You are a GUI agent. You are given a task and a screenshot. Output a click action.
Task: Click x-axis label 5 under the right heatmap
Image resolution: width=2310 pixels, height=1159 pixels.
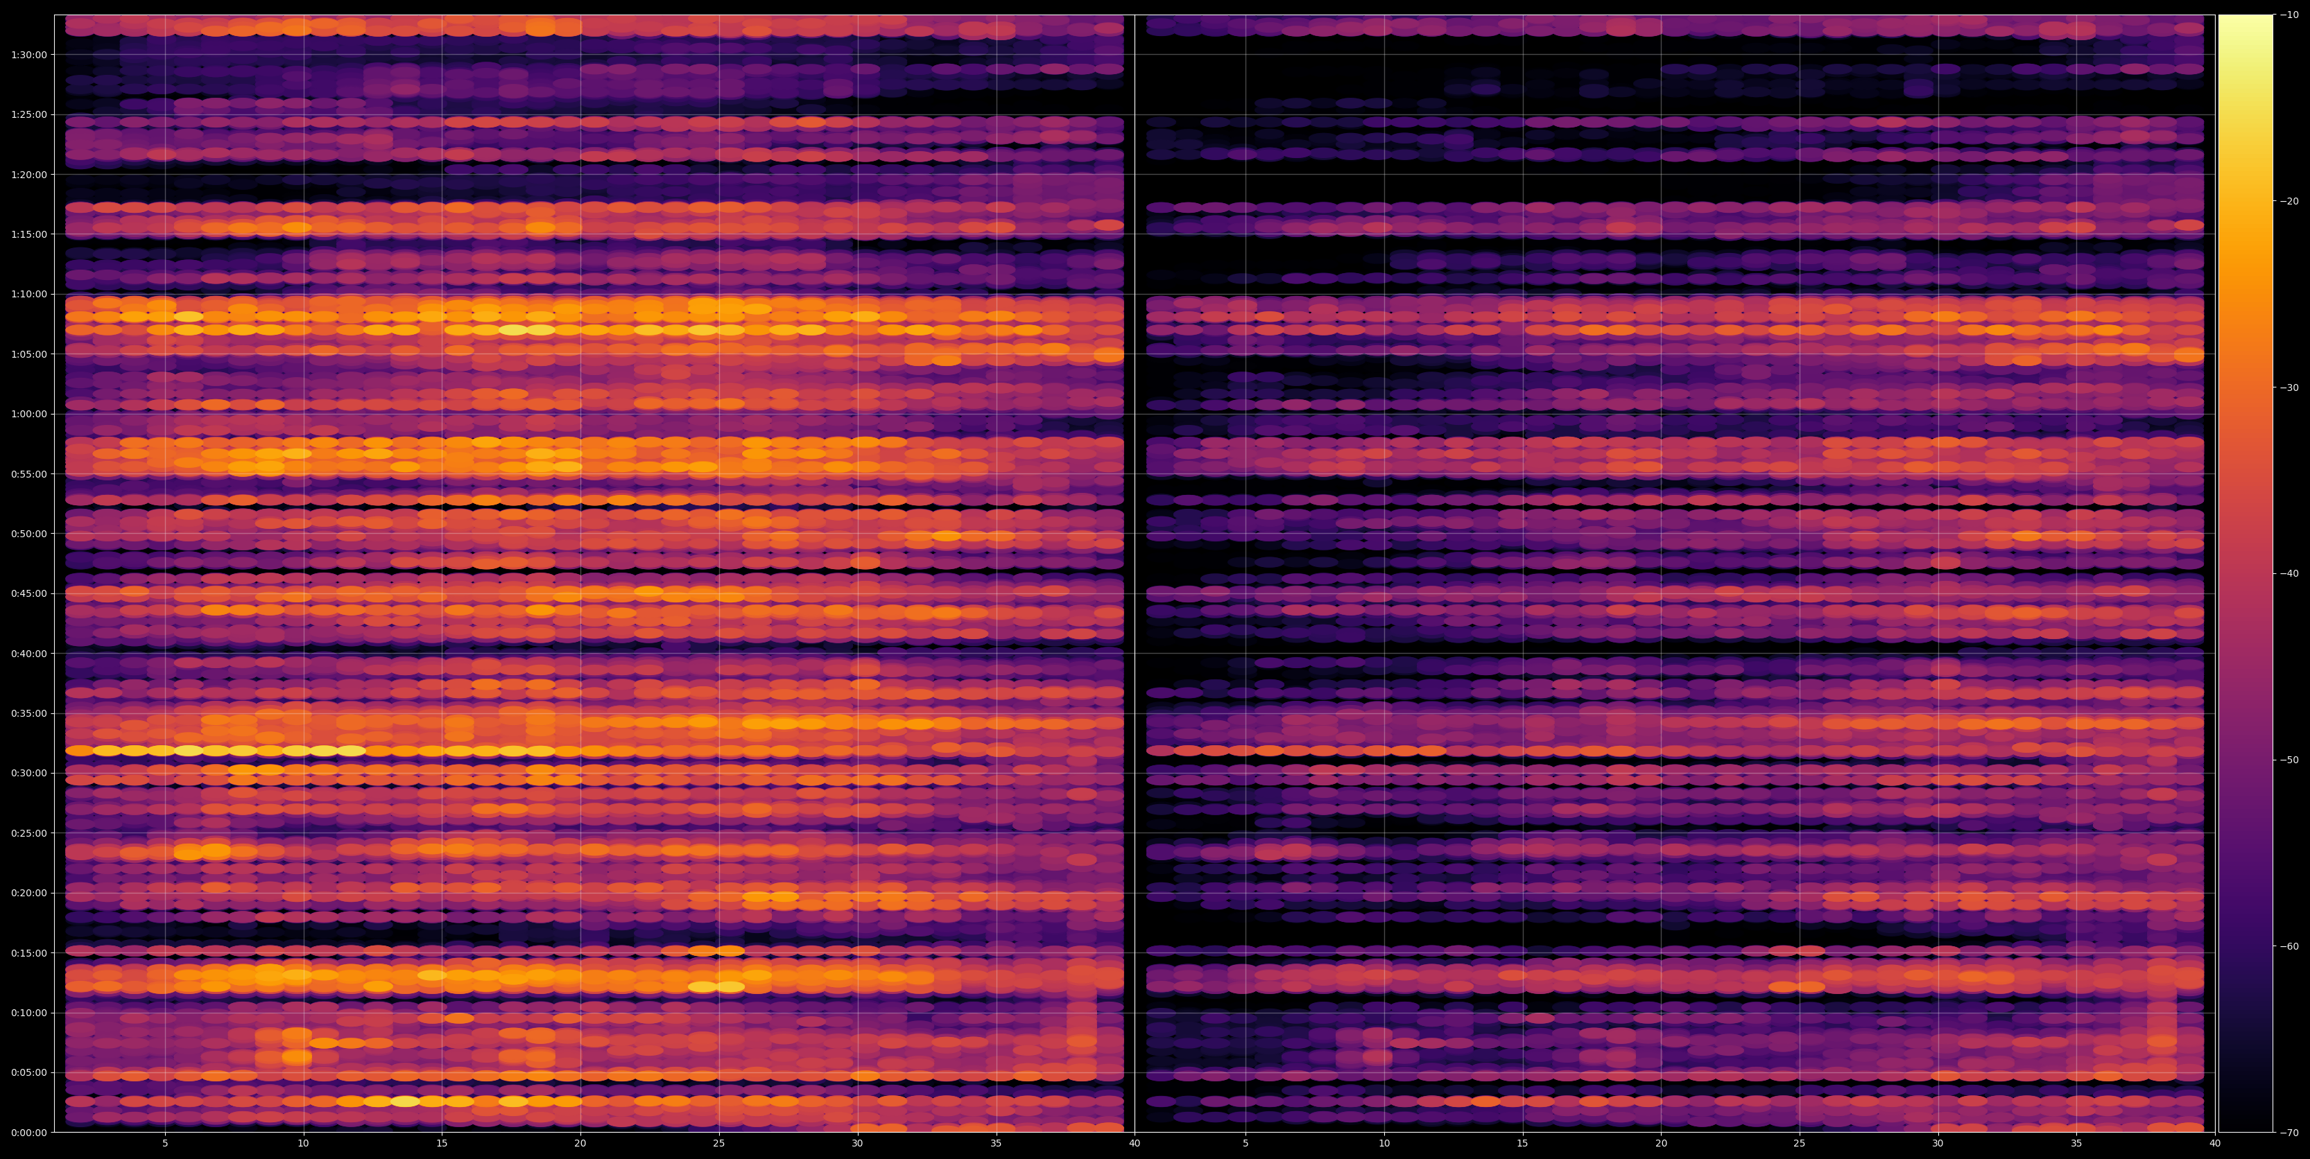[1245, 1144]
